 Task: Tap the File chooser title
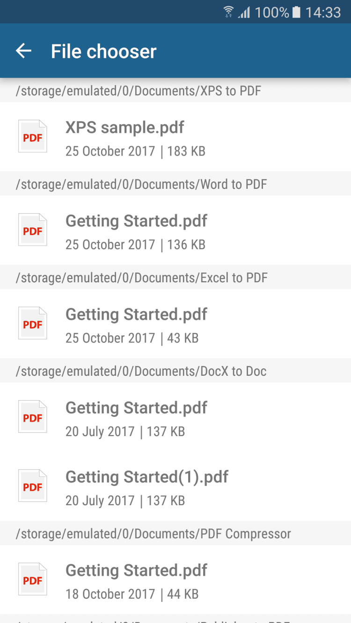click(x=103, y=51)
